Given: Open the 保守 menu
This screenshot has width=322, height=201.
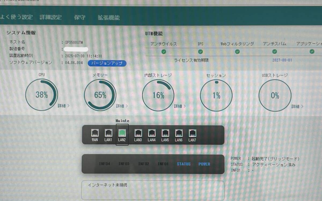Looking at the screenshot, I should 80,18.
